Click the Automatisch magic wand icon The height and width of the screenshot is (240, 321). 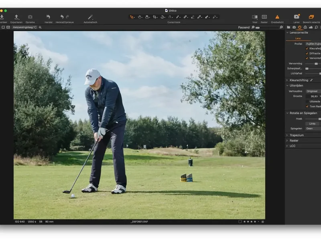tap(90, 17)
